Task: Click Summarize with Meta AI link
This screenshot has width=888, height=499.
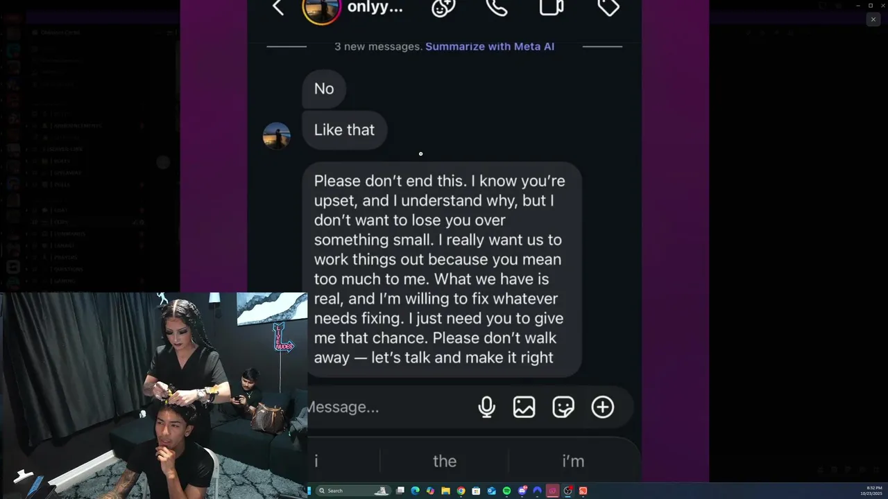Action: (x=490, y=46)
